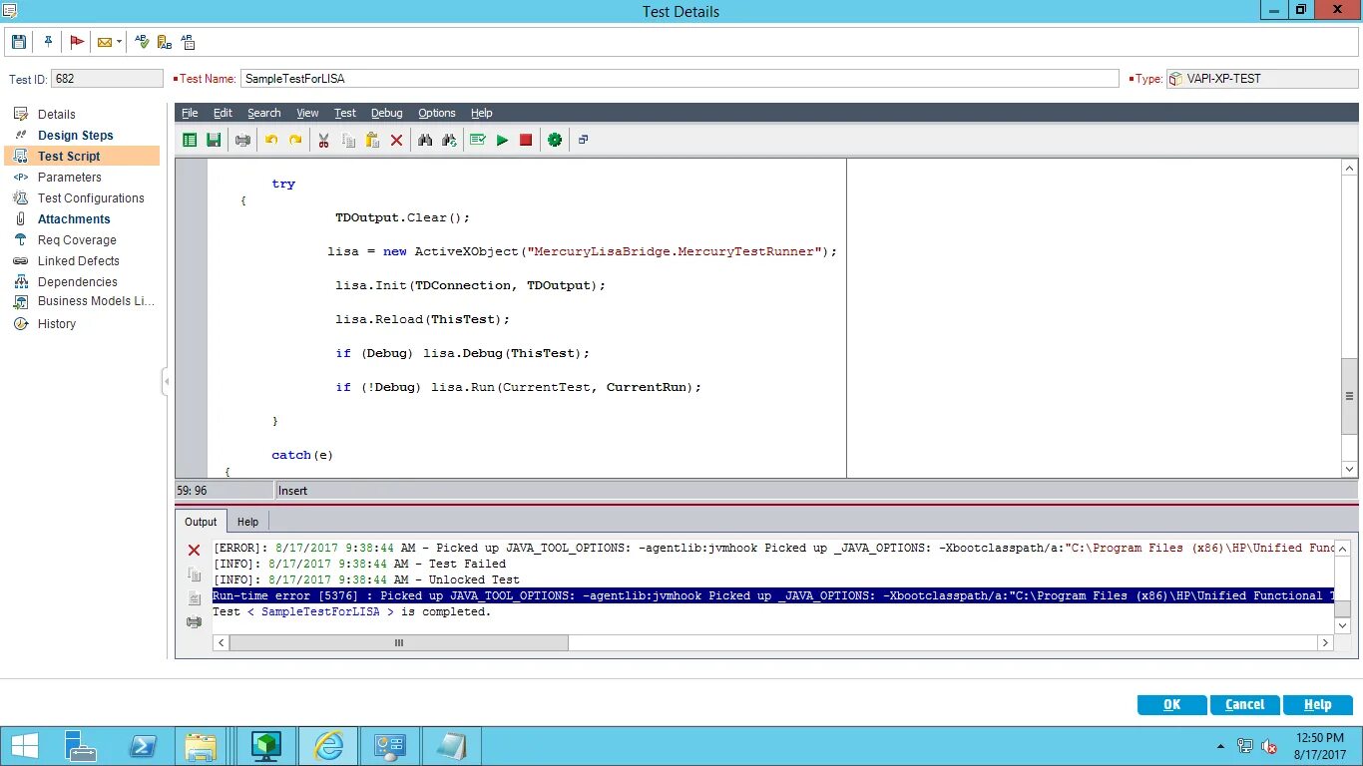This screenshot has height=766, width=1363.
Task: Click the spelling options AB list icon
Action: tap(188, 42)
